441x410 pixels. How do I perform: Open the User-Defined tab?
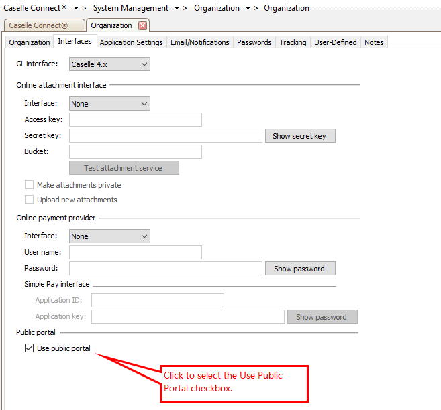335,42
